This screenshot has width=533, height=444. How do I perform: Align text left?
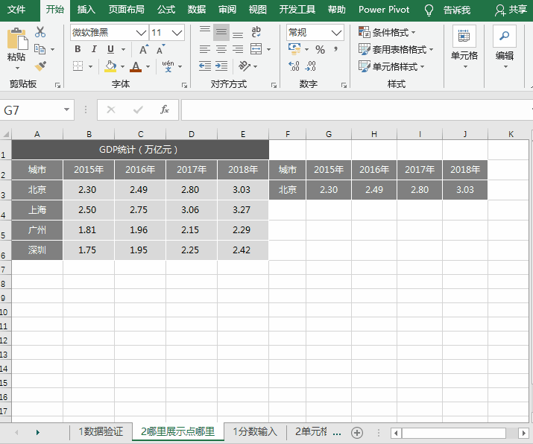205,50
